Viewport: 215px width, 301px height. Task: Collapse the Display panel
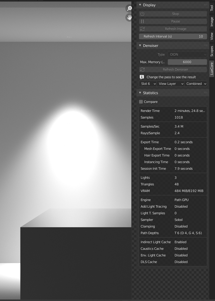140,5
